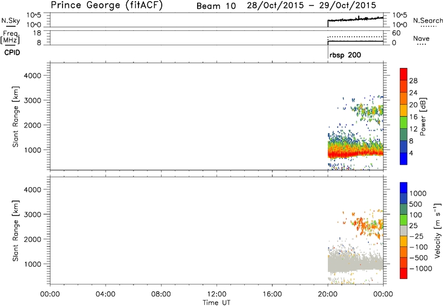
Task: Click the date range 28/Oct/2015 – 29/Oct/2015
Action: tap(311, 6)
